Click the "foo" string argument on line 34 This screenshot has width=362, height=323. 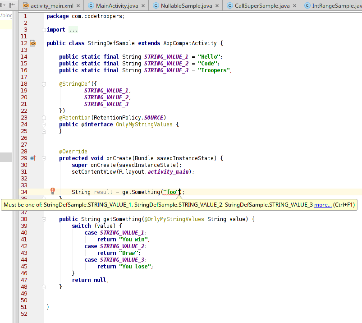170,192
